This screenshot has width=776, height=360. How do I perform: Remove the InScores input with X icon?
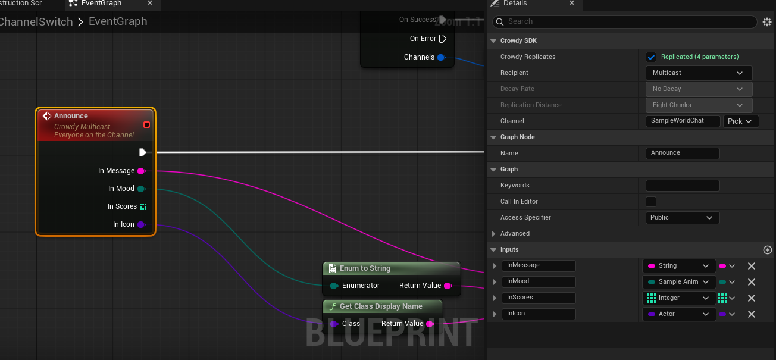tap(752, 298)
